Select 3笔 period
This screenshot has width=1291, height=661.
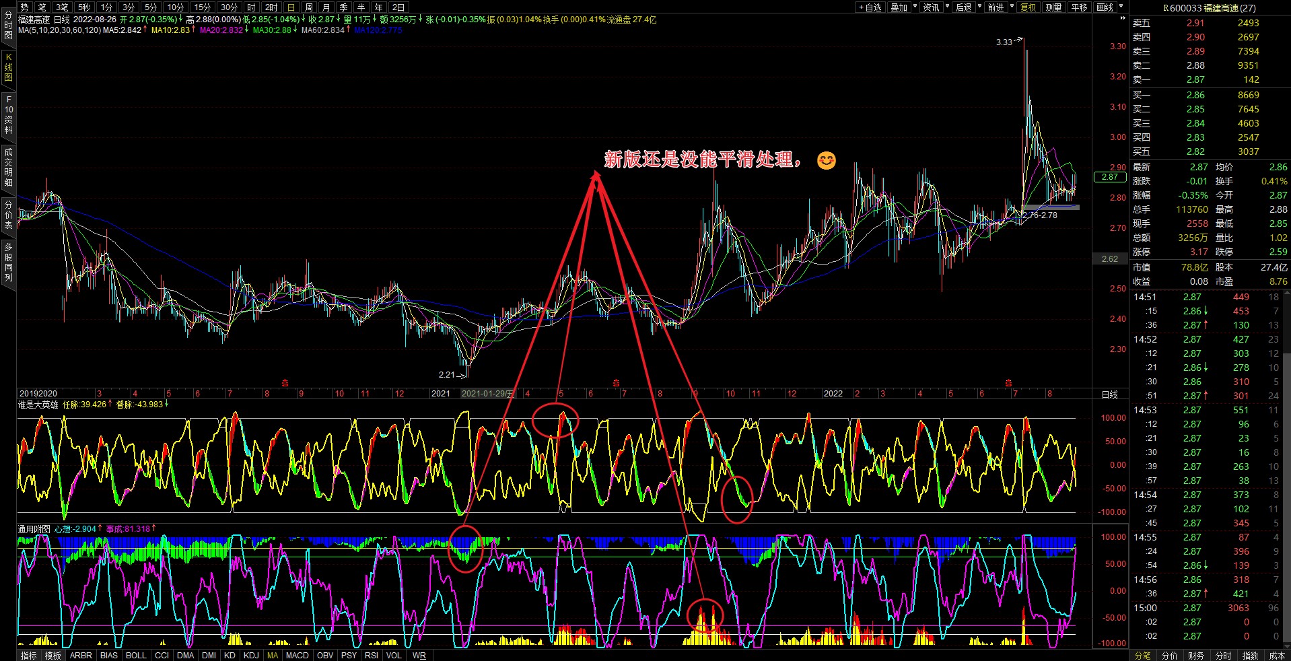pyautogui.click(x=63, y=7)
